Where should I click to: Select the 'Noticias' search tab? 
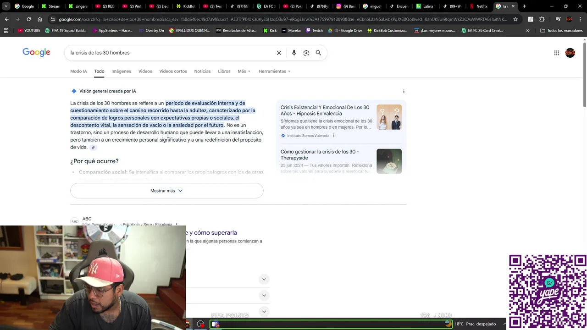(202, 71)
